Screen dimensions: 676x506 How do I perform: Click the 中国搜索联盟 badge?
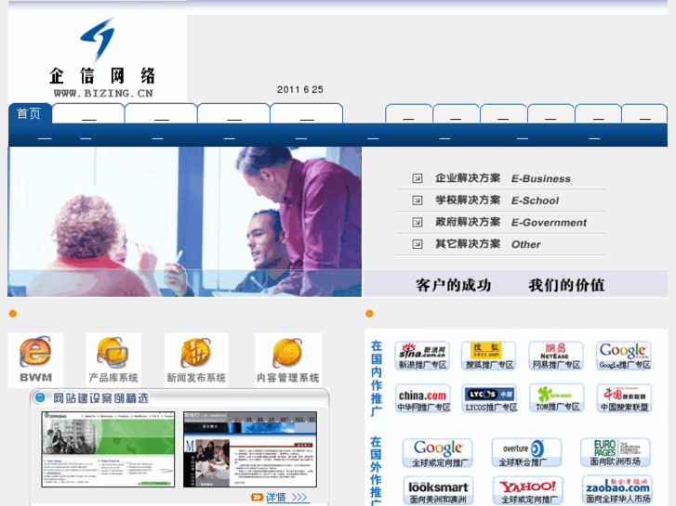(x=624, y=398)
